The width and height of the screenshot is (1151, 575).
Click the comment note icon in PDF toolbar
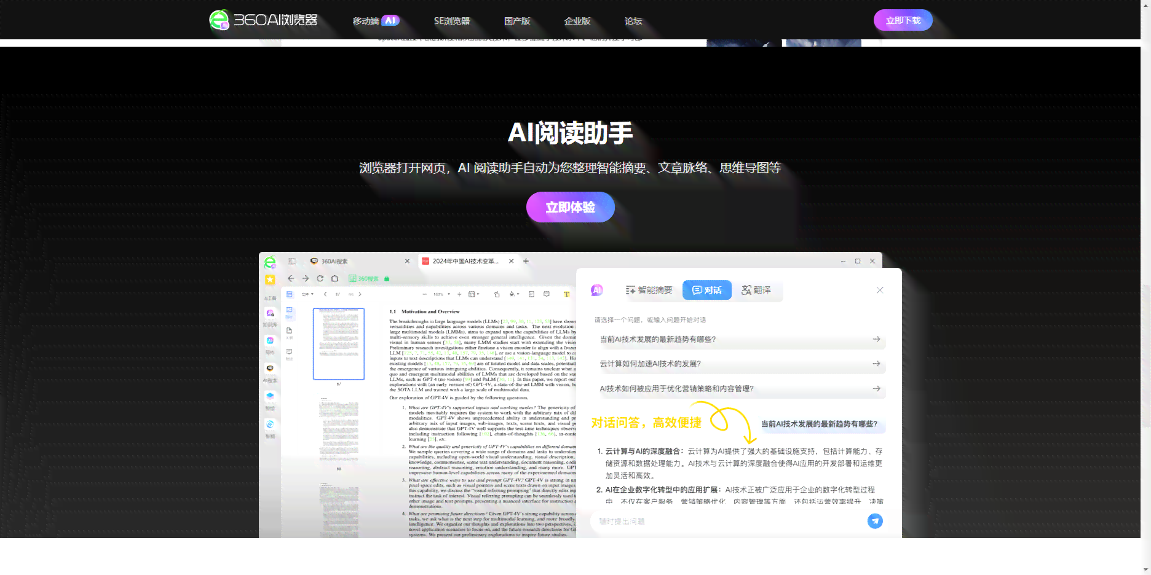point(547,294)
